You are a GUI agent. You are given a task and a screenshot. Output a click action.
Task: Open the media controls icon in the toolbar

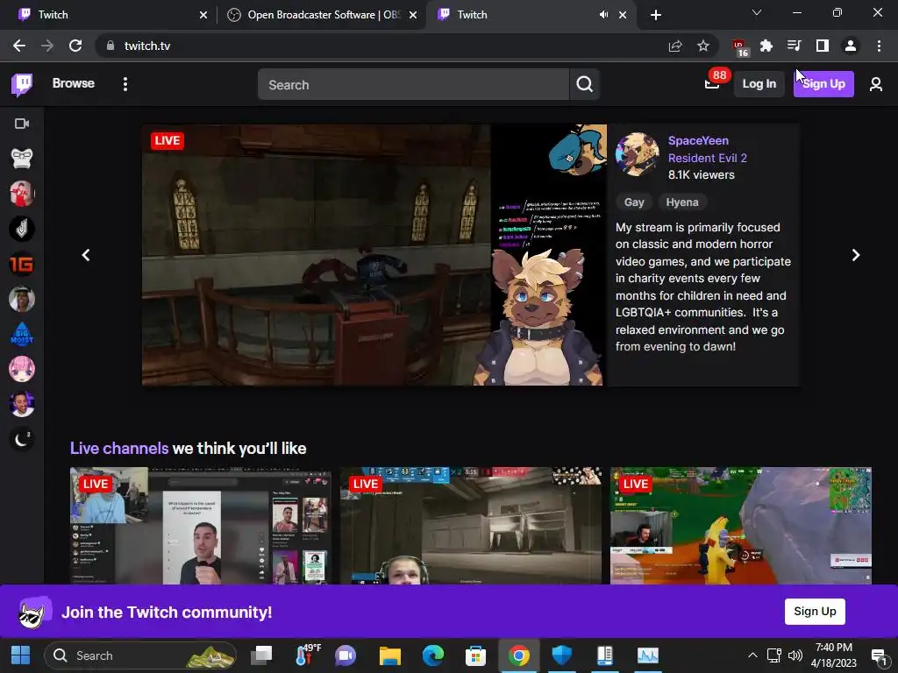[794, 46]
